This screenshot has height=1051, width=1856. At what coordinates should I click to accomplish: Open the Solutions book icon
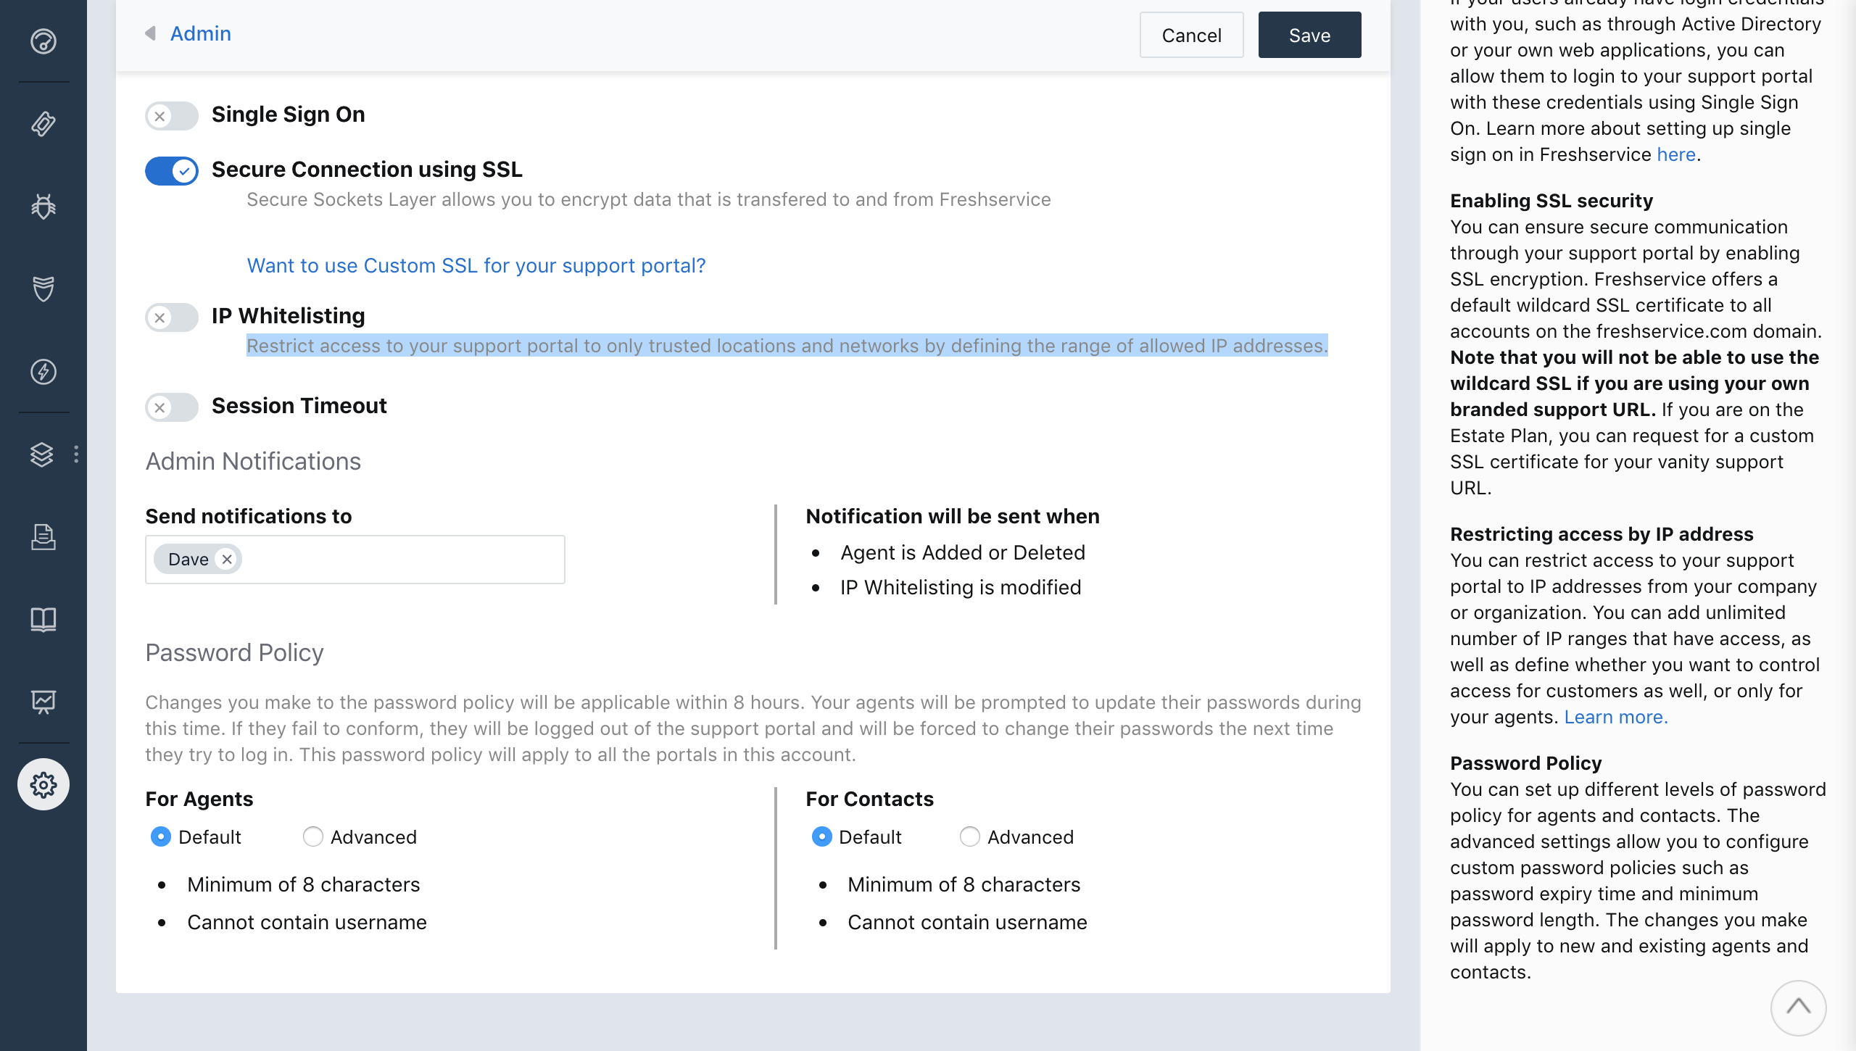click(x=43, y=620)
